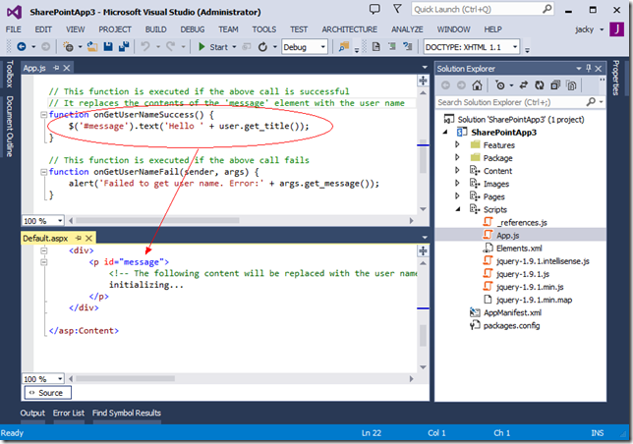
Task: Click Solution Explorer Collapse All icon
Action: pos(555,85)
